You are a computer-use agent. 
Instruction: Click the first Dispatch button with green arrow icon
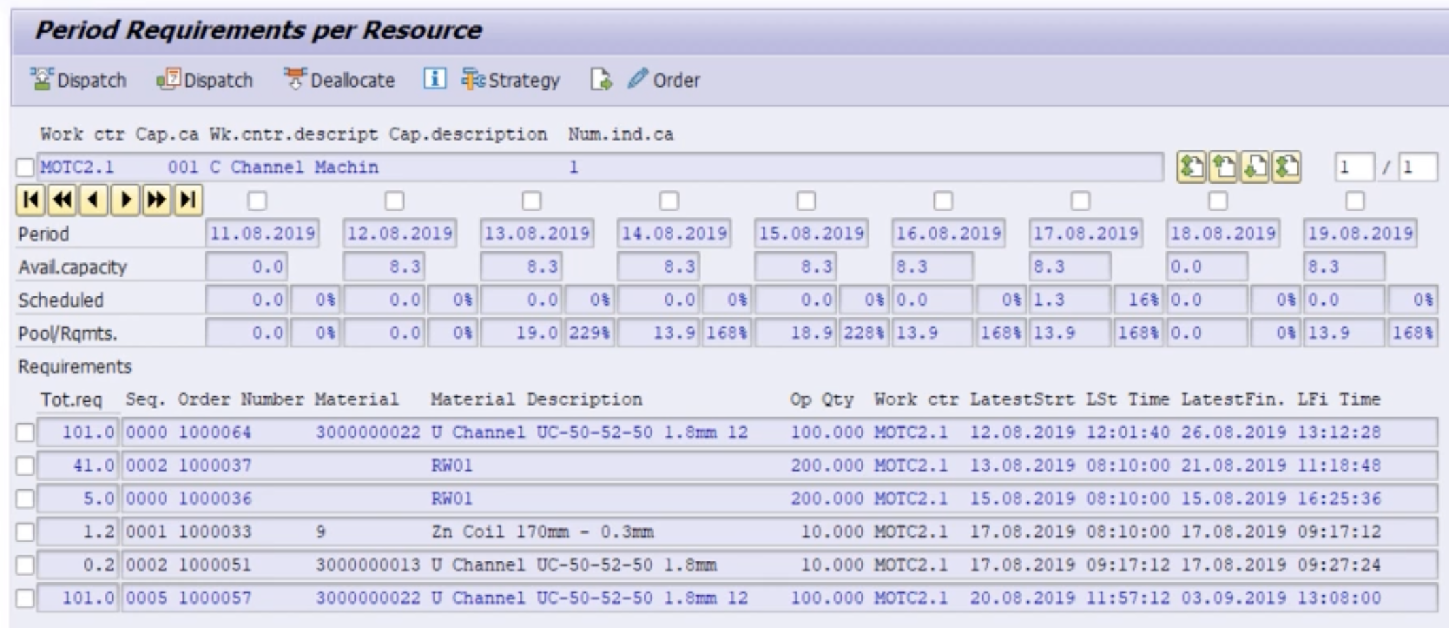point(78,80)
